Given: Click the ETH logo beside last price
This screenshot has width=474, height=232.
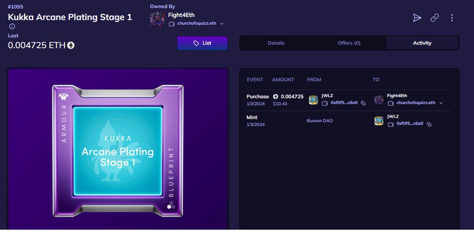Looking at the screenshot, I should [x=71, y=45].
